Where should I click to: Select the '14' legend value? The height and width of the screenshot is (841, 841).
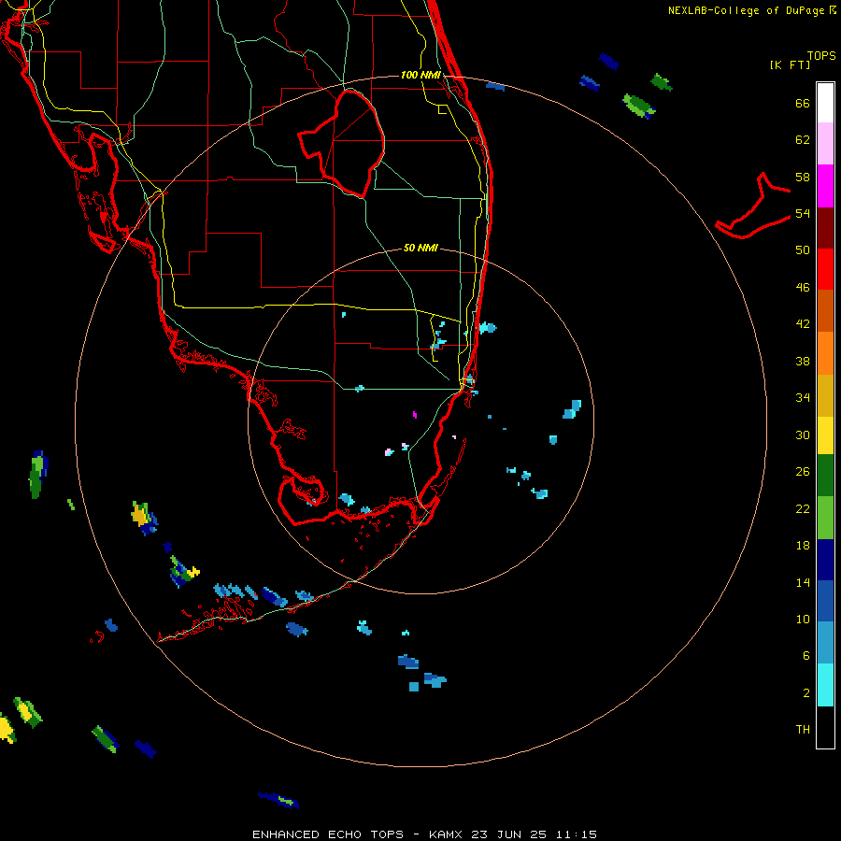pos(803,582)
